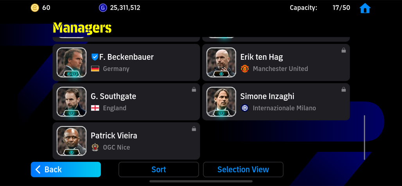Switch to Selection View
Viewport: 402px width, 186px height.
click(243, 169)
